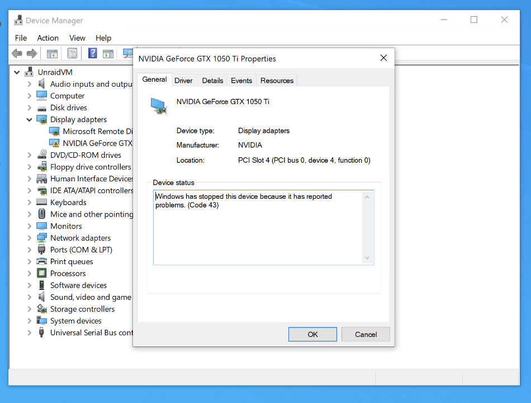Click the Mice and other pointing devices icon
Viewport: 531px width, 403px height.
coord(42,214)
